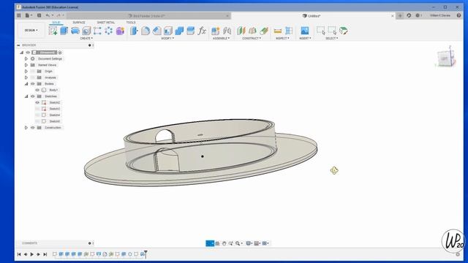
Task: Click the Save icon in top toolbar
Action: tap(39, 15)
